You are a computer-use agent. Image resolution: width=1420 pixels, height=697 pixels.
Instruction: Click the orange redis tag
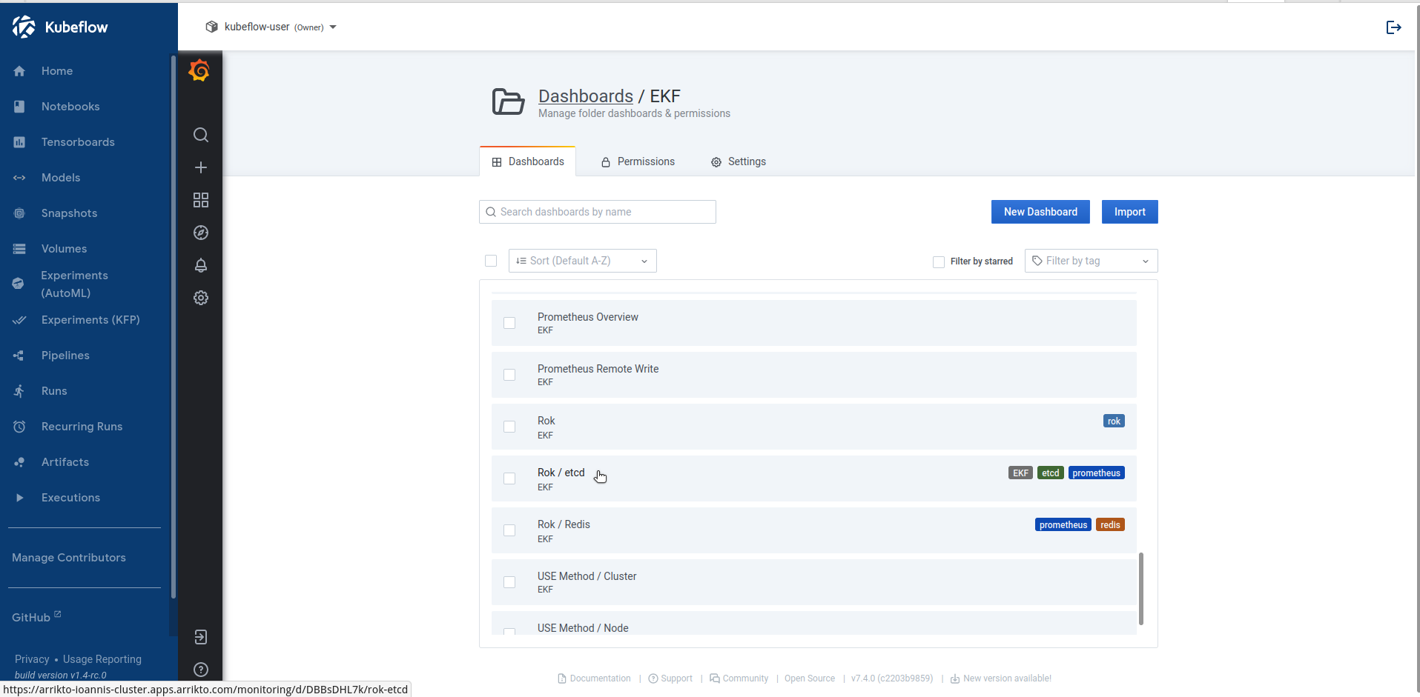(x=1110, y=525)
